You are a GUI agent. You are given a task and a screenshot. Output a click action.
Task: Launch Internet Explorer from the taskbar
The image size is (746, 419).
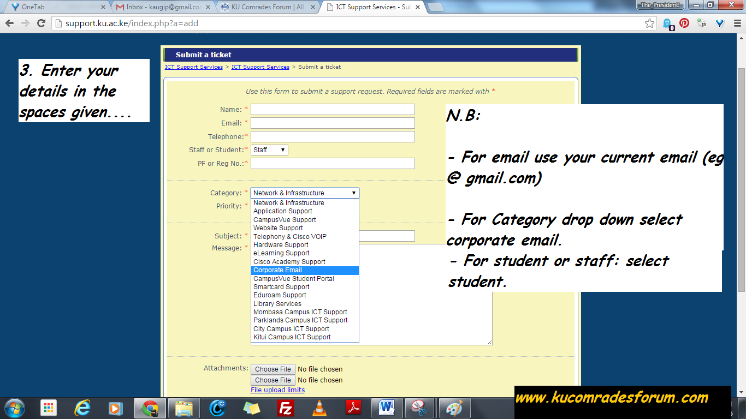click(82, 408)
